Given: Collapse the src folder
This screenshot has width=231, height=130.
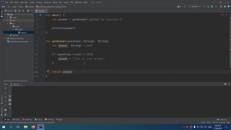Looking at the screenshot, I should pyautogui.click(x=8, y=23).
